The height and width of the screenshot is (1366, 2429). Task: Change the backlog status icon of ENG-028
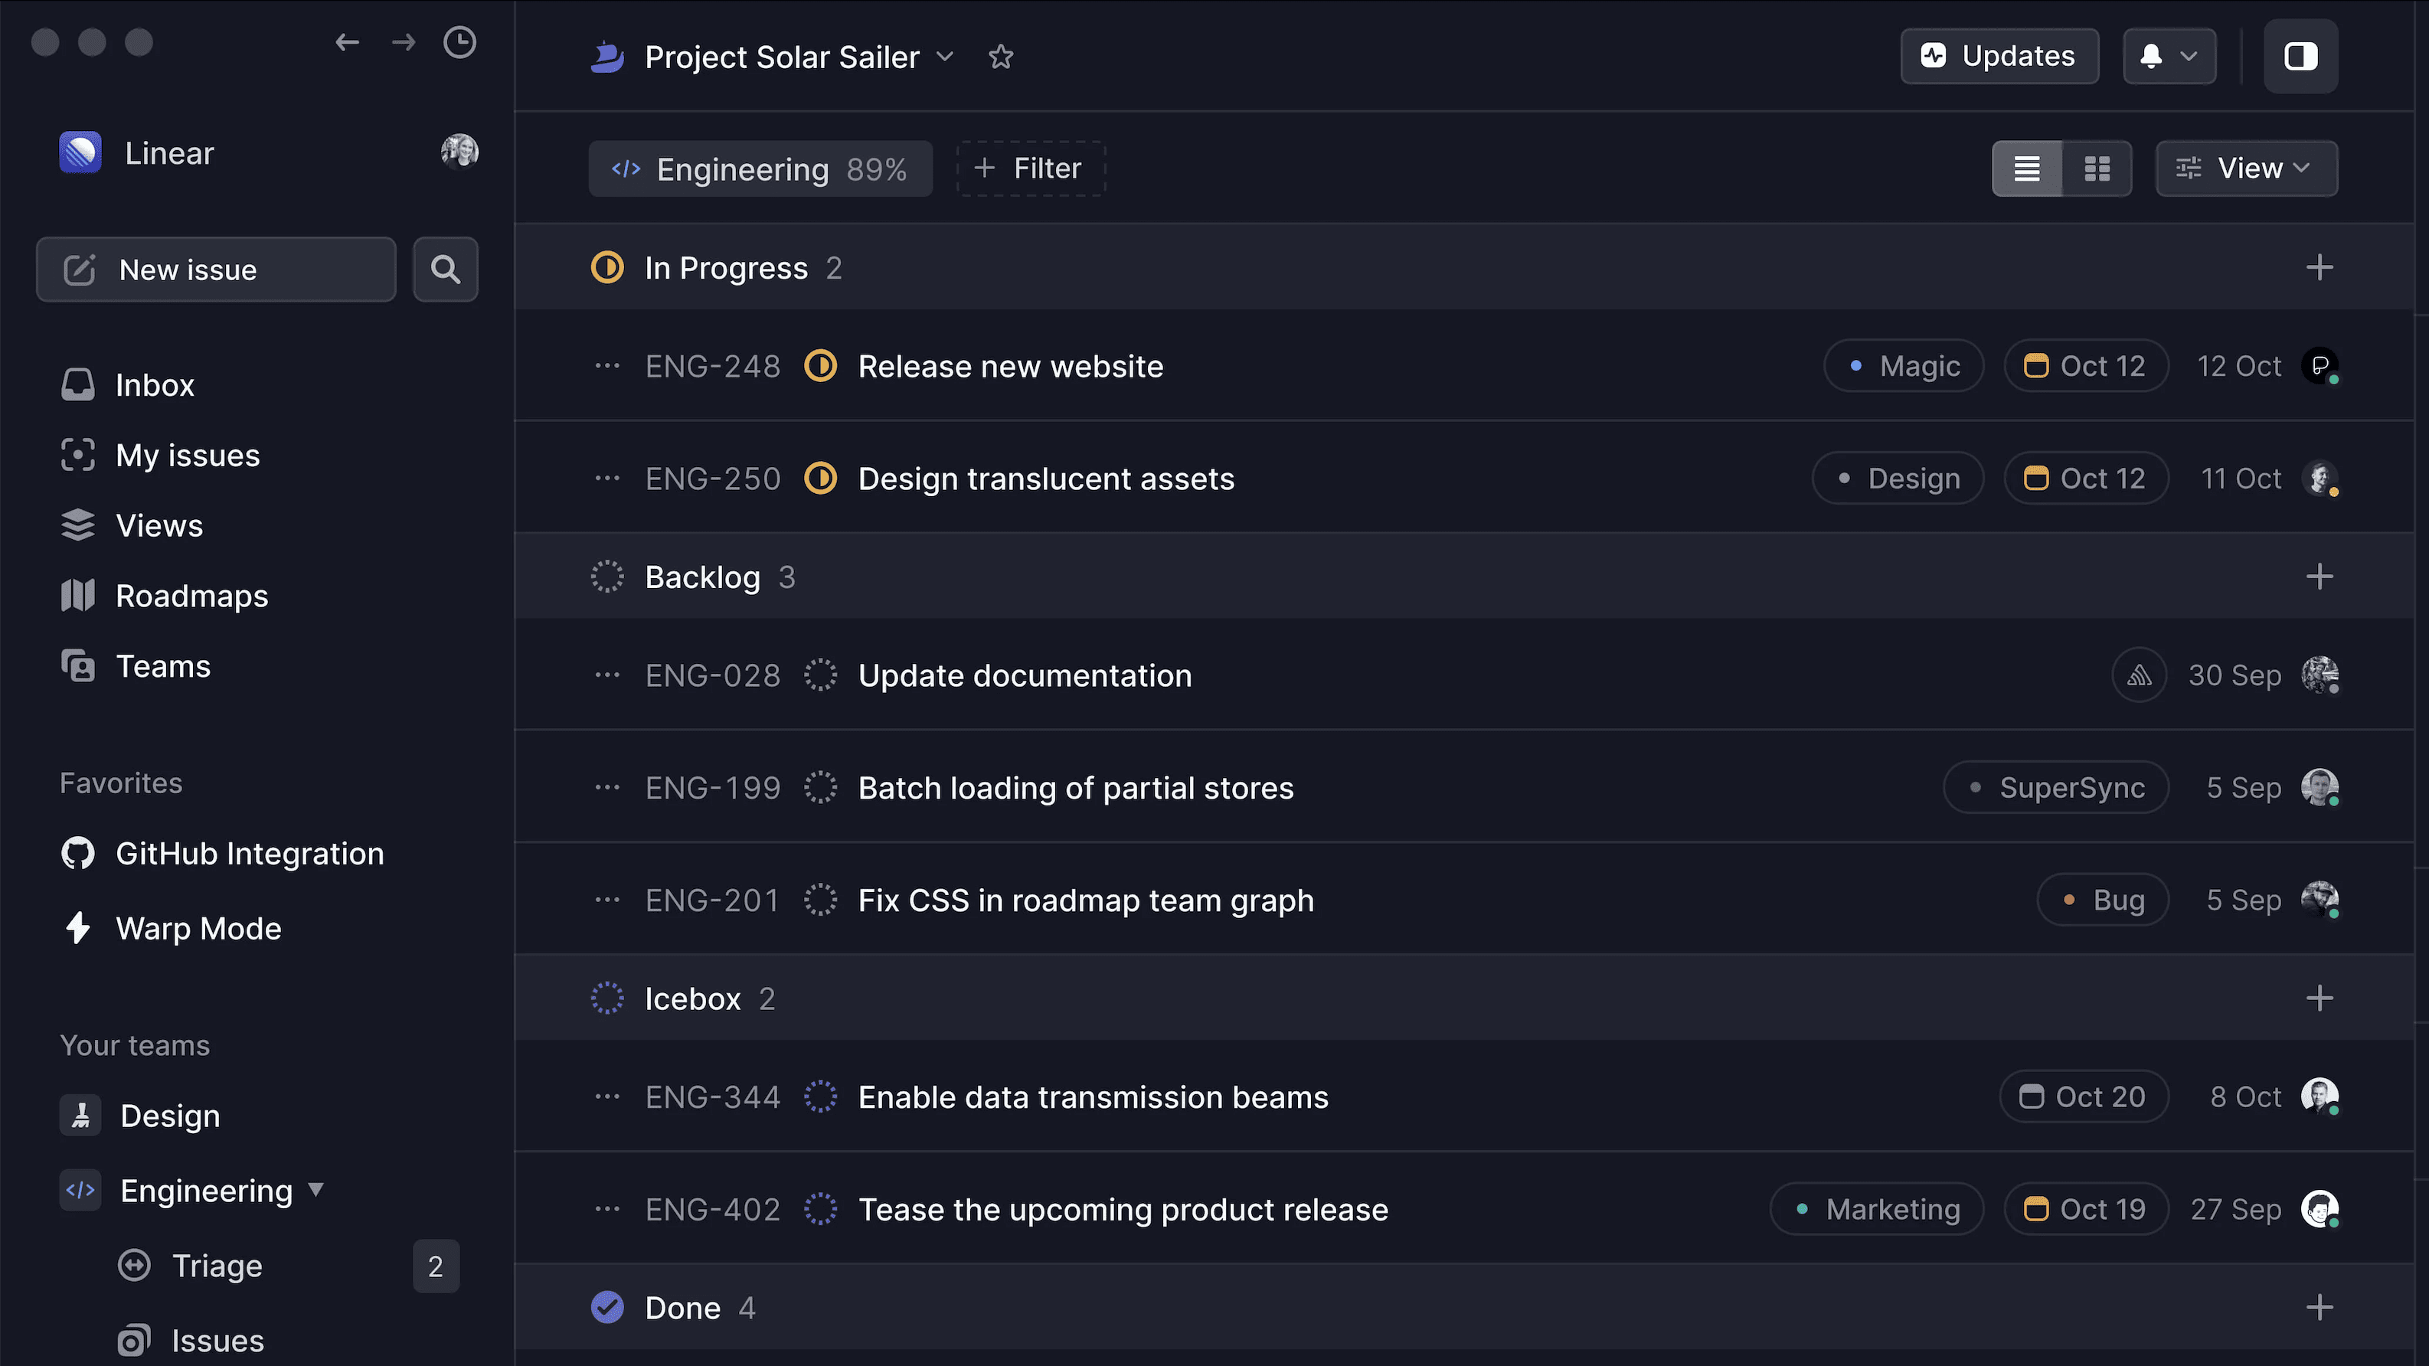[820, 675]
